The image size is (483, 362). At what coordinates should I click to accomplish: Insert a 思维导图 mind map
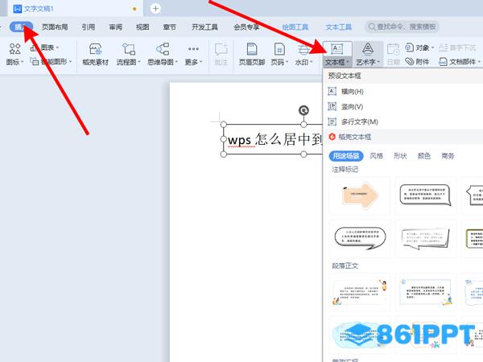(163, 54)
